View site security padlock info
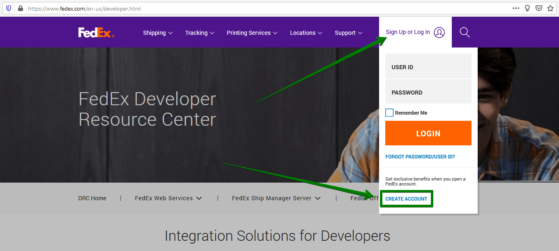 [21, 8]
